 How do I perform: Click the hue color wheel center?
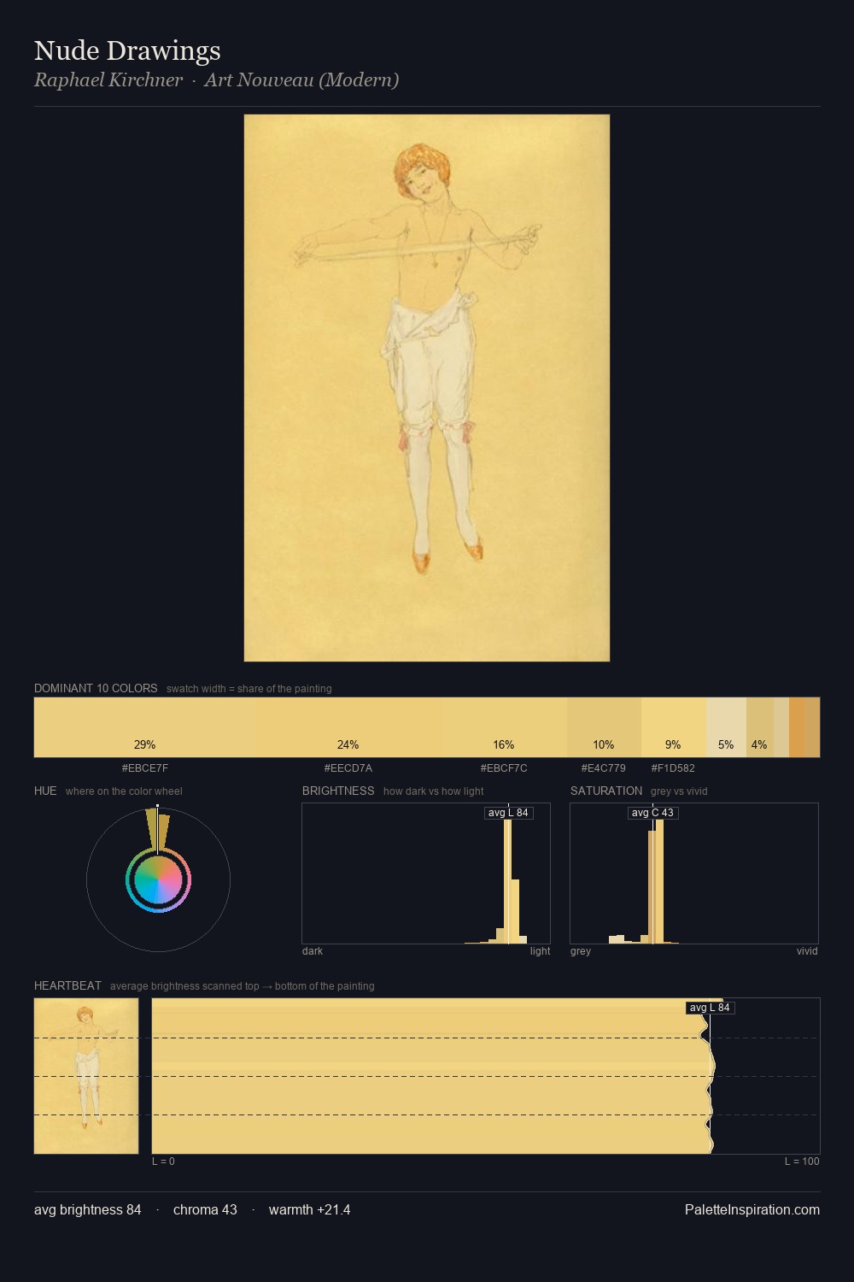[158, 880]
